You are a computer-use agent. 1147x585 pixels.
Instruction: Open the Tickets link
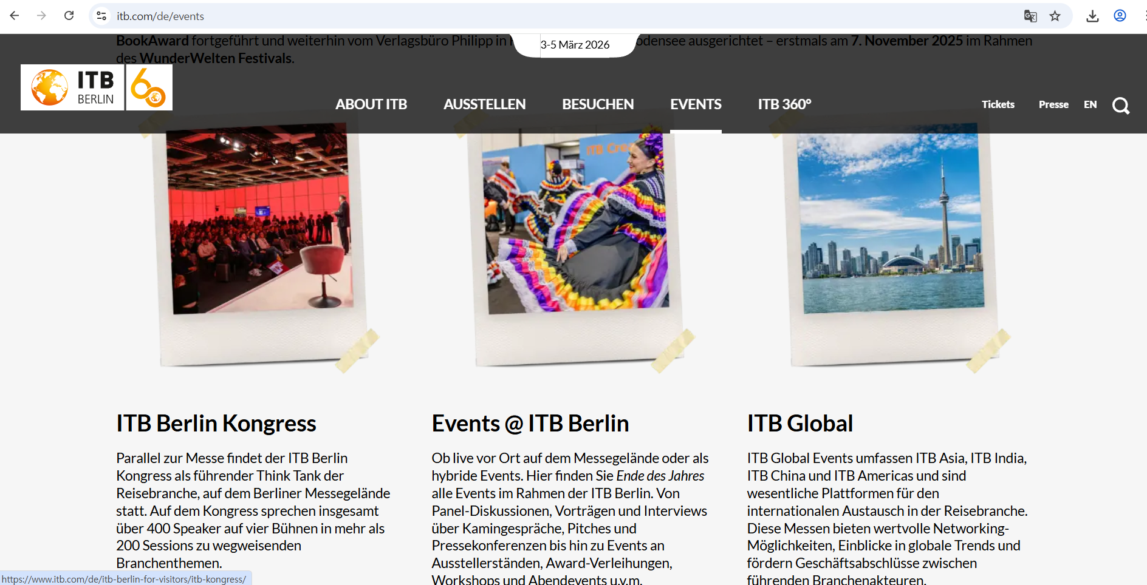tap(998, 104)
